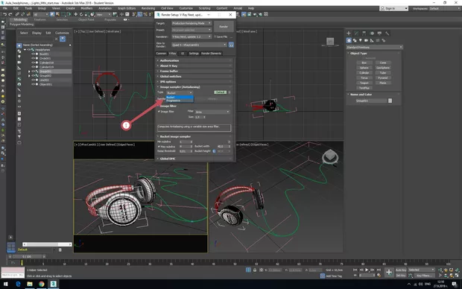Expand the Group001 tree node
The width and height of the screenshot is (462, 289).
click(x=29, y=72)
